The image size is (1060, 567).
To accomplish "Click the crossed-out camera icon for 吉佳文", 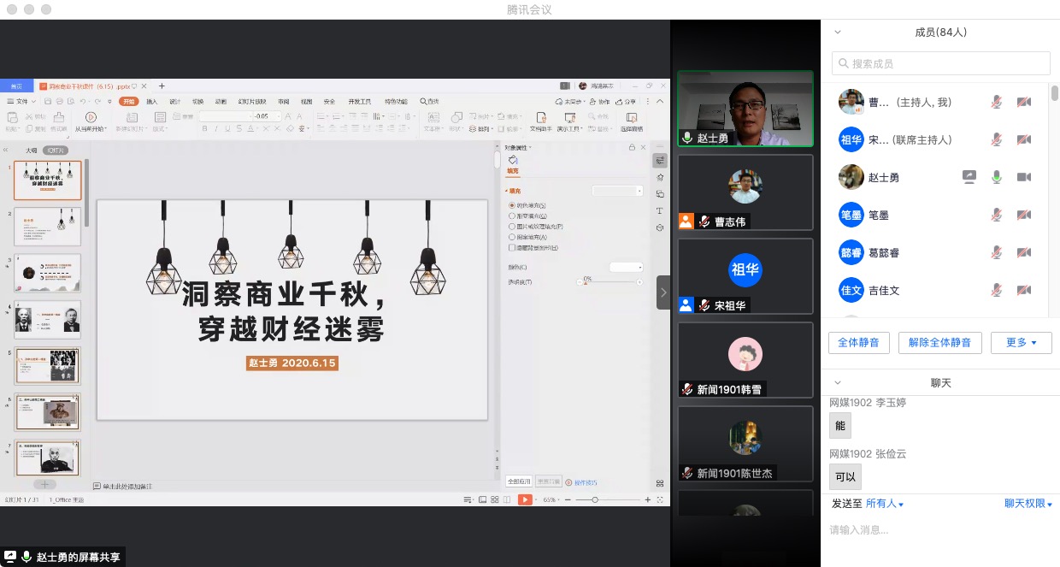I will click(x=1023, y=290).
